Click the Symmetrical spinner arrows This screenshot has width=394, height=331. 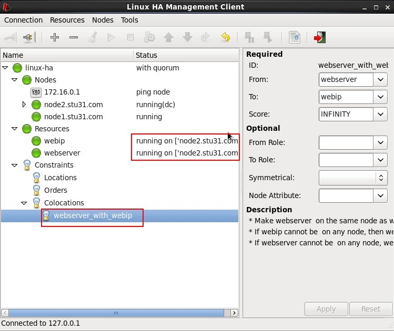(x=381, y=178)
